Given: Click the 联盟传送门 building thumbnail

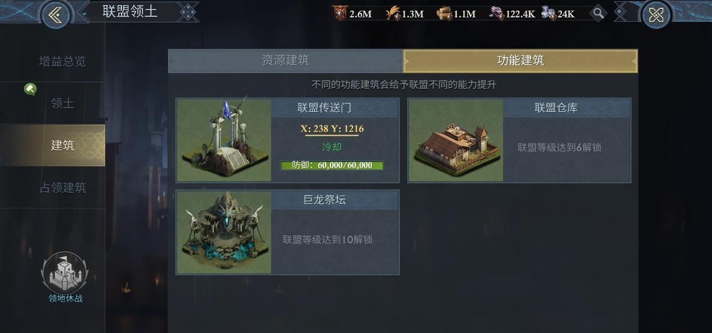Looking at the screenshot, I should (x=224, y=140).
